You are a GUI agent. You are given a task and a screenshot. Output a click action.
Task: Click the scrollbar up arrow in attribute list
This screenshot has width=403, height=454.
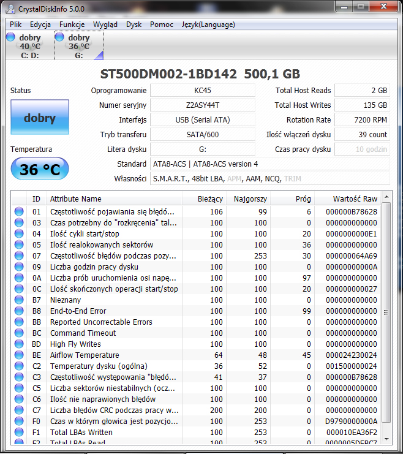[386, 197]
